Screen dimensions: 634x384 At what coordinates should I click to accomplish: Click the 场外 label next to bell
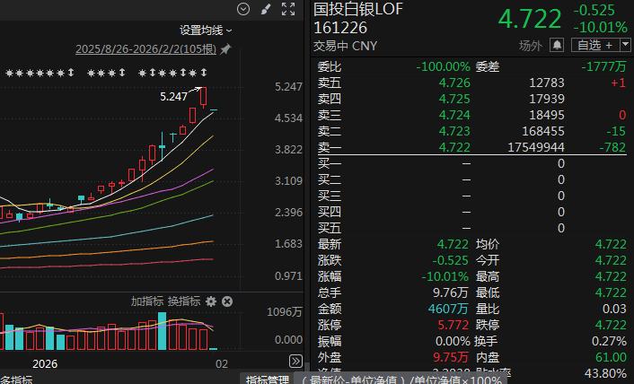pos(531,45)
